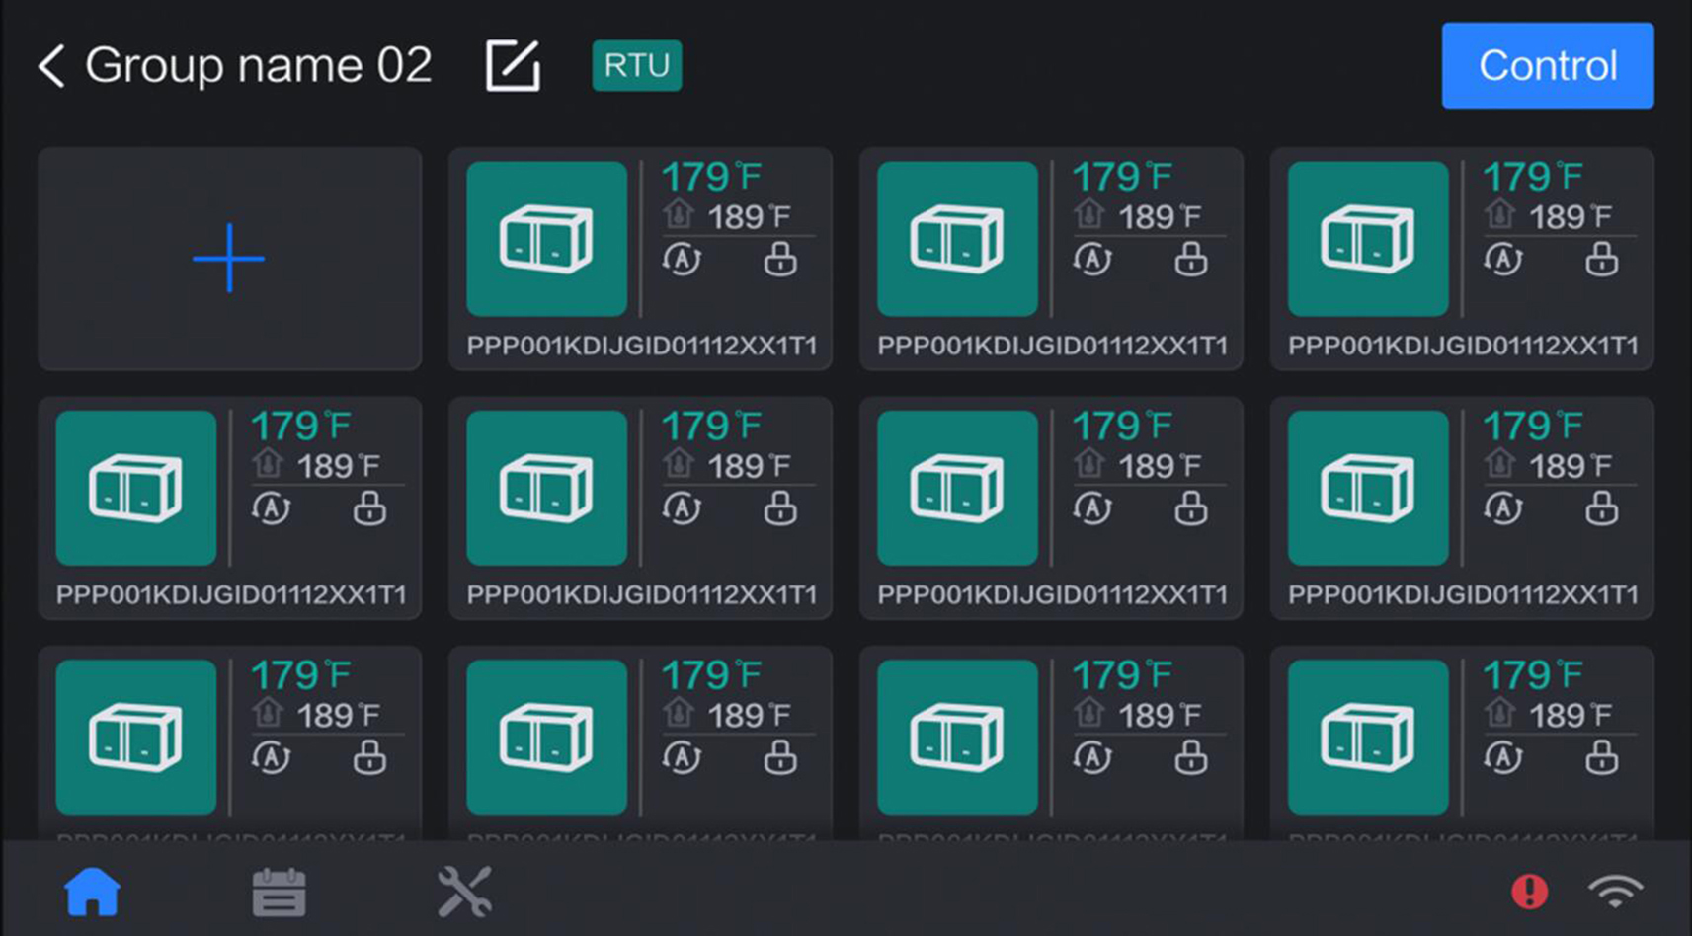Toggle lock icon on second-row leftmost unit
Image resolution: width=1692 pixels, height=936 pixels.
(369, 508)
